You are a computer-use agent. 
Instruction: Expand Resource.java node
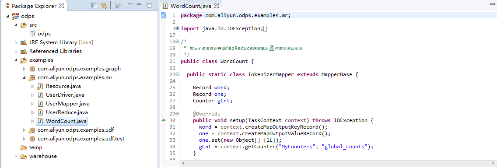pyautogui.click(x=32, y=86)
